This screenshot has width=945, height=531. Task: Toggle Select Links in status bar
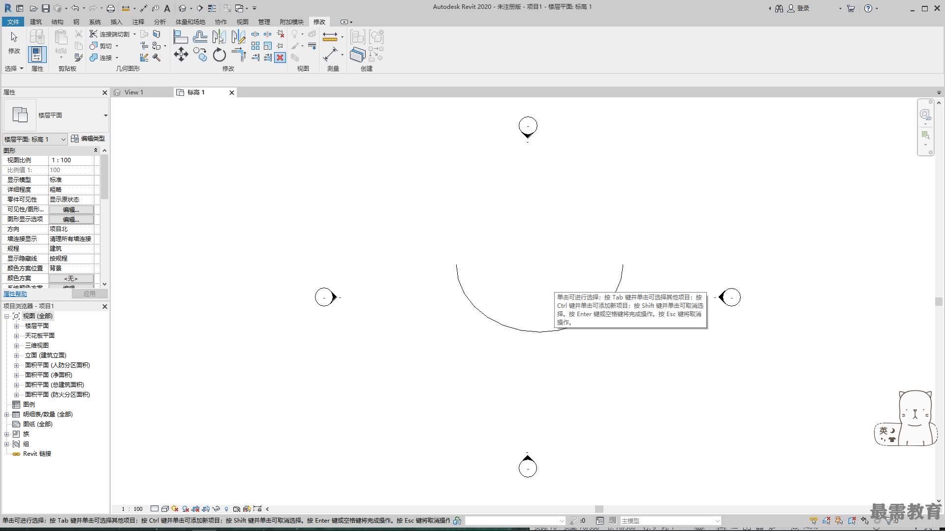tap(814, 521)
